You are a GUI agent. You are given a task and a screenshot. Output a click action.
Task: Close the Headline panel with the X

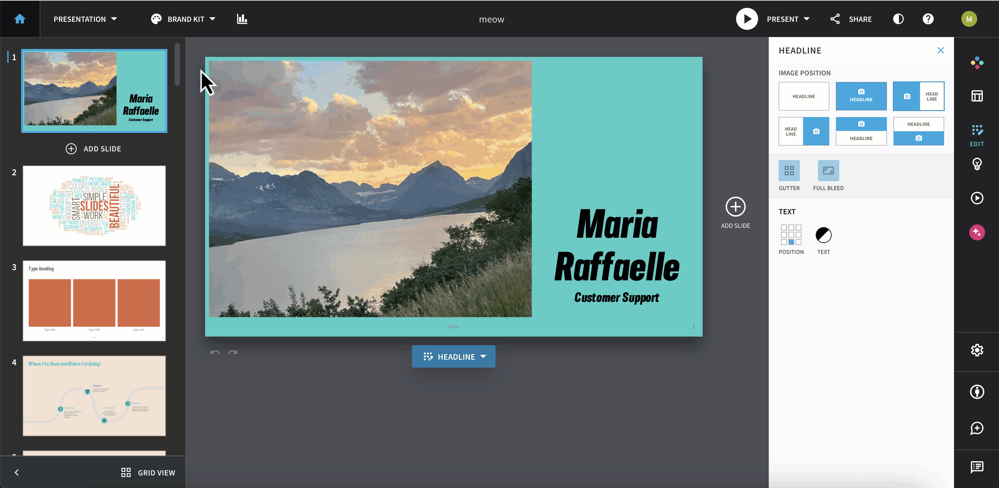click(940, 50)
